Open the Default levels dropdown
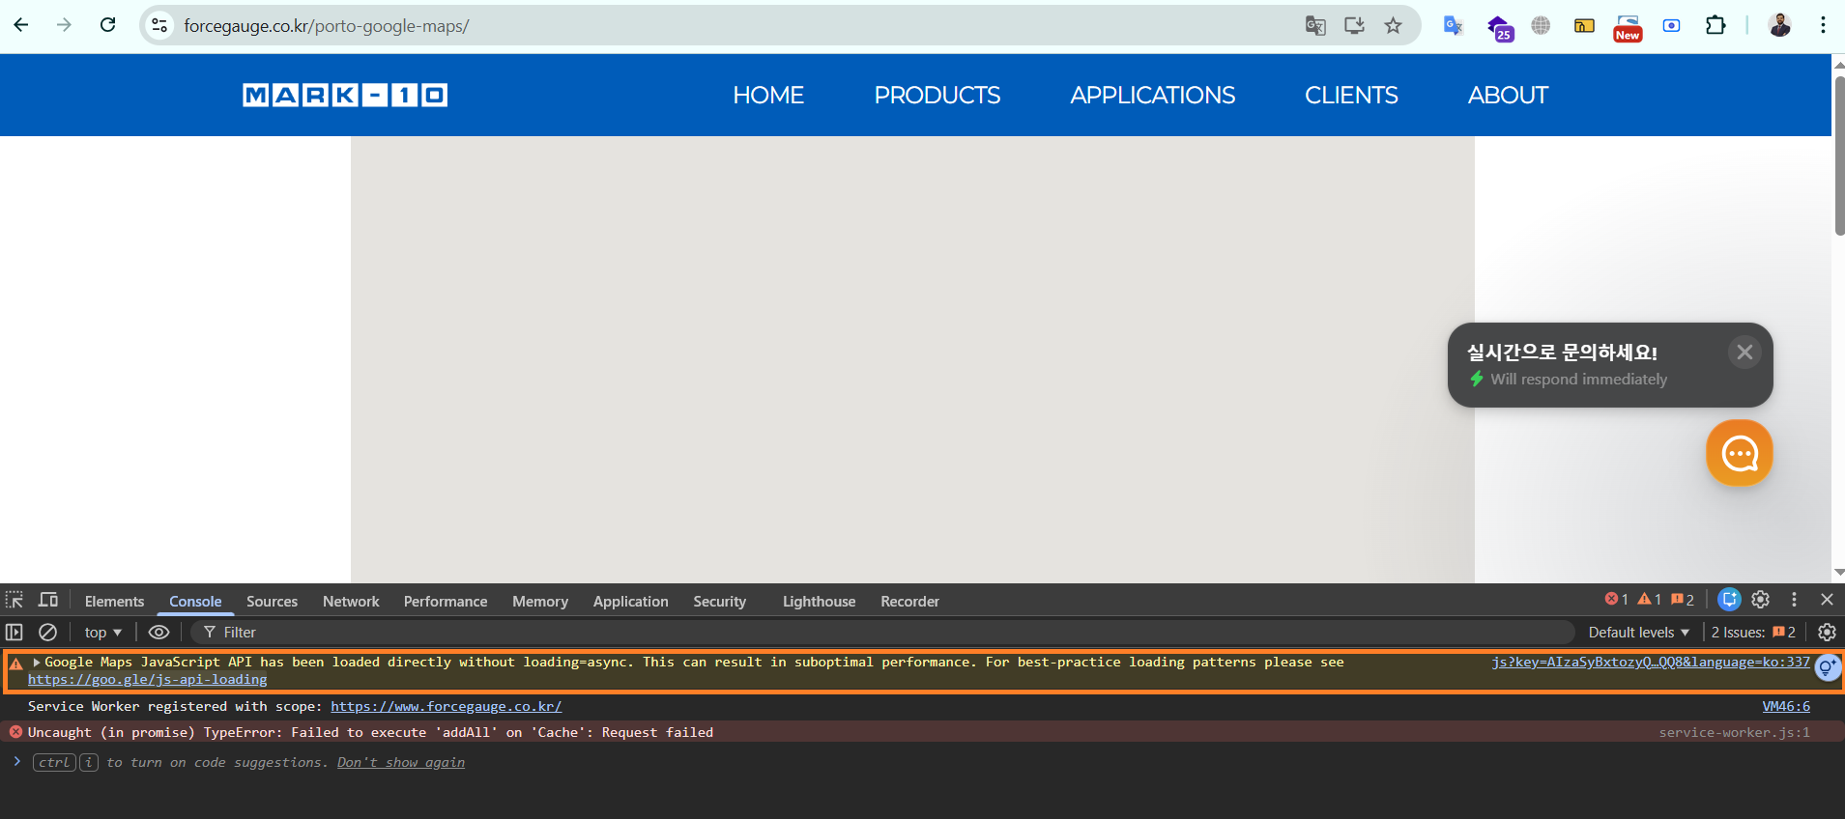 [x=1639, y=633]
